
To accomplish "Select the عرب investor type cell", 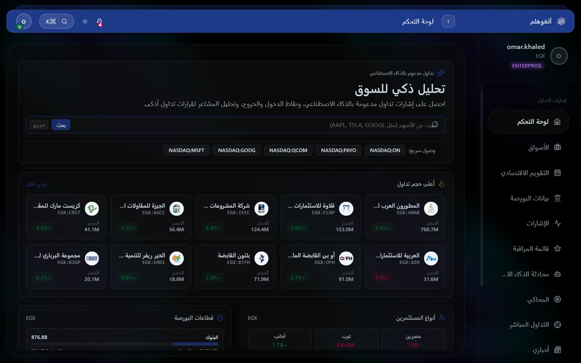I will (346, 340).
